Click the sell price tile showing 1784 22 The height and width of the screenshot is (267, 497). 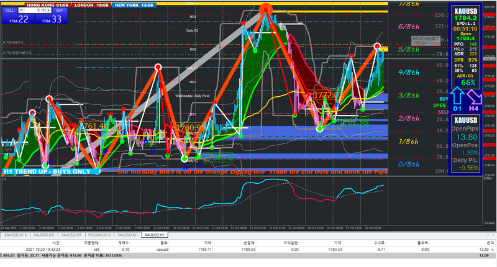coord(19,19)
